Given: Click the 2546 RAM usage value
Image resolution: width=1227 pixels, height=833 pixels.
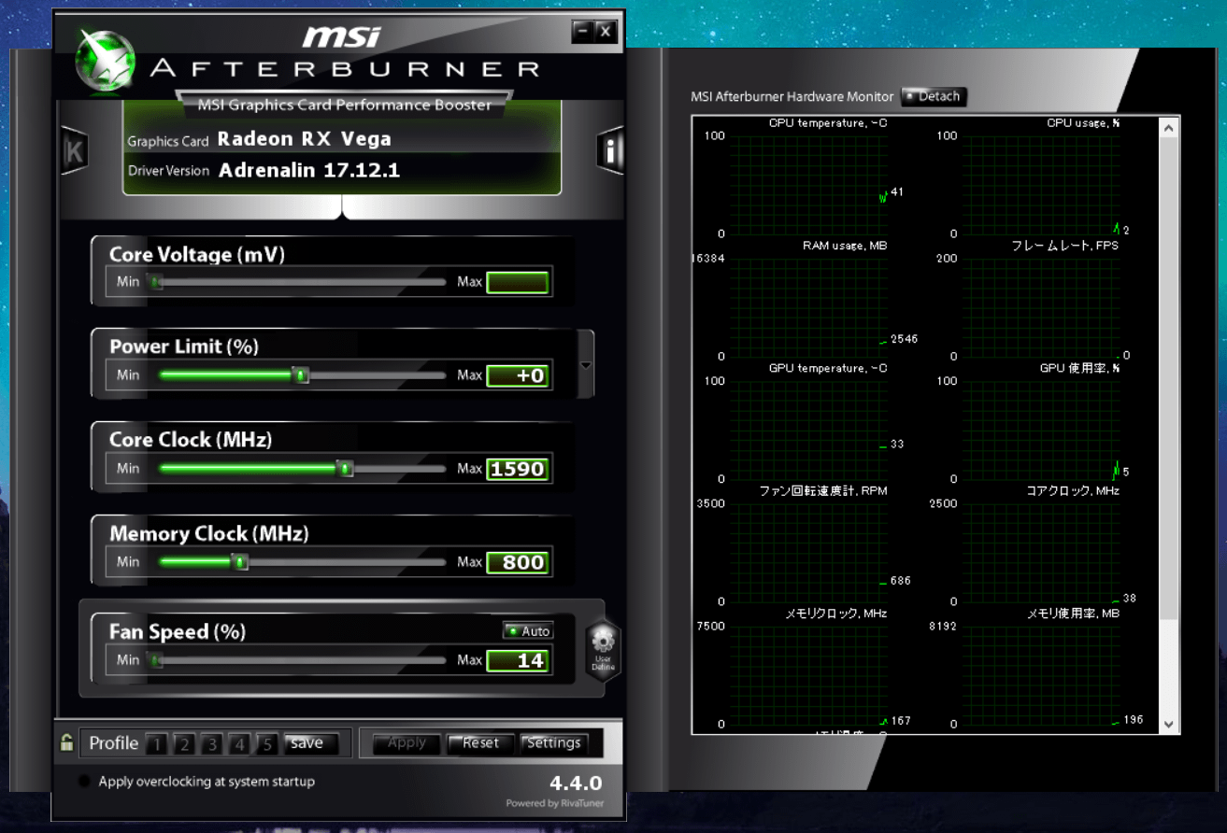Looking at the screenshot, I should (x=905, y=339).
